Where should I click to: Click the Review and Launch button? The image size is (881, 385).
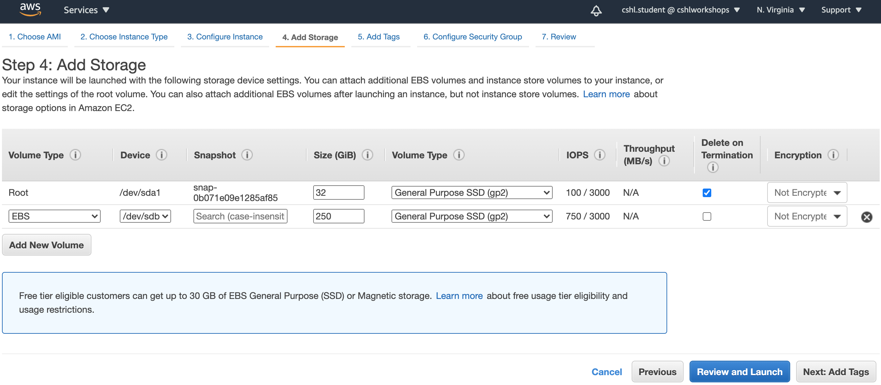pyautogui.click(x=740, y=371)
